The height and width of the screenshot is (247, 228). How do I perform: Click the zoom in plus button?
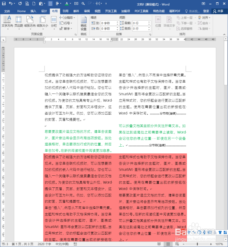click(211, 244)
